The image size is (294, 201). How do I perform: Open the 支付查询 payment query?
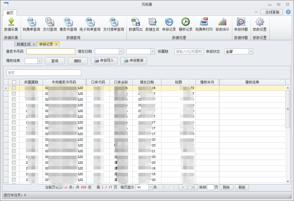click(x=50, y=24)
